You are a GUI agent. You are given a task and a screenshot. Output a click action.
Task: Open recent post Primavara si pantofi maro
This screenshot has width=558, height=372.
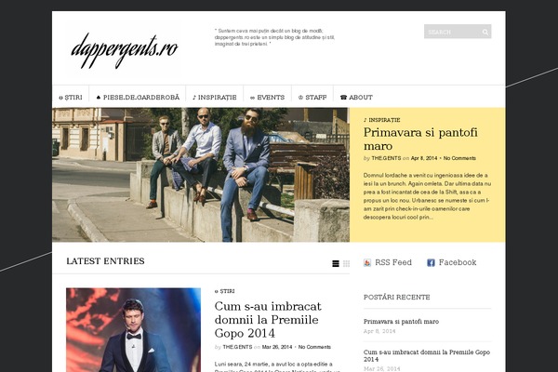point(401,322)
